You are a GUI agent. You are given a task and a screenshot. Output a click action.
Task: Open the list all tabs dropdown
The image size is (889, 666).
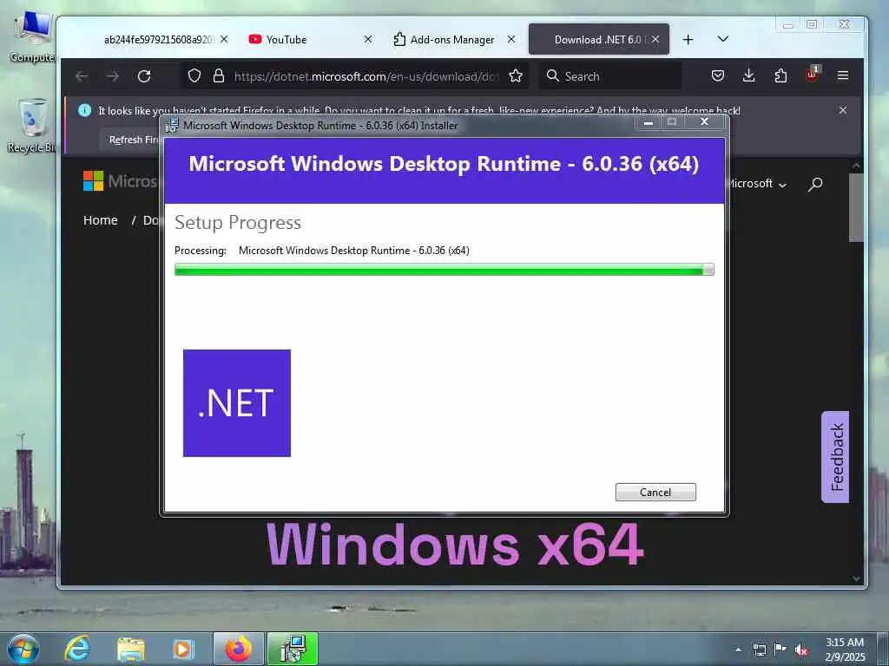[x=723, y=39]
